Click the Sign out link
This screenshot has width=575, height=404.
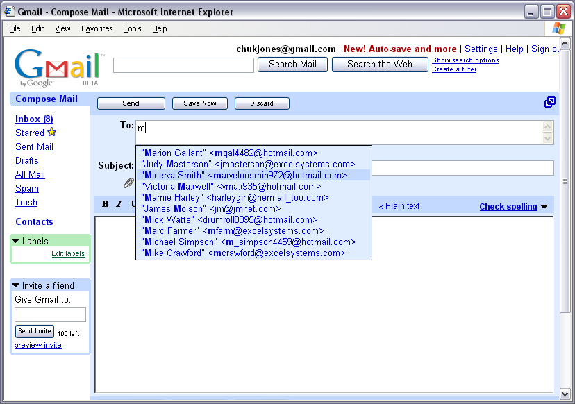click(x=545, y=49)
